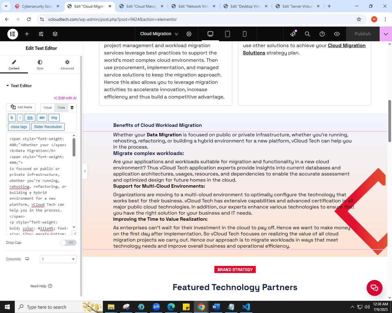Viewport: 392px width, 313px height.
Task: Open Visual Studio Code from taskbar
Action: [246, 307]
